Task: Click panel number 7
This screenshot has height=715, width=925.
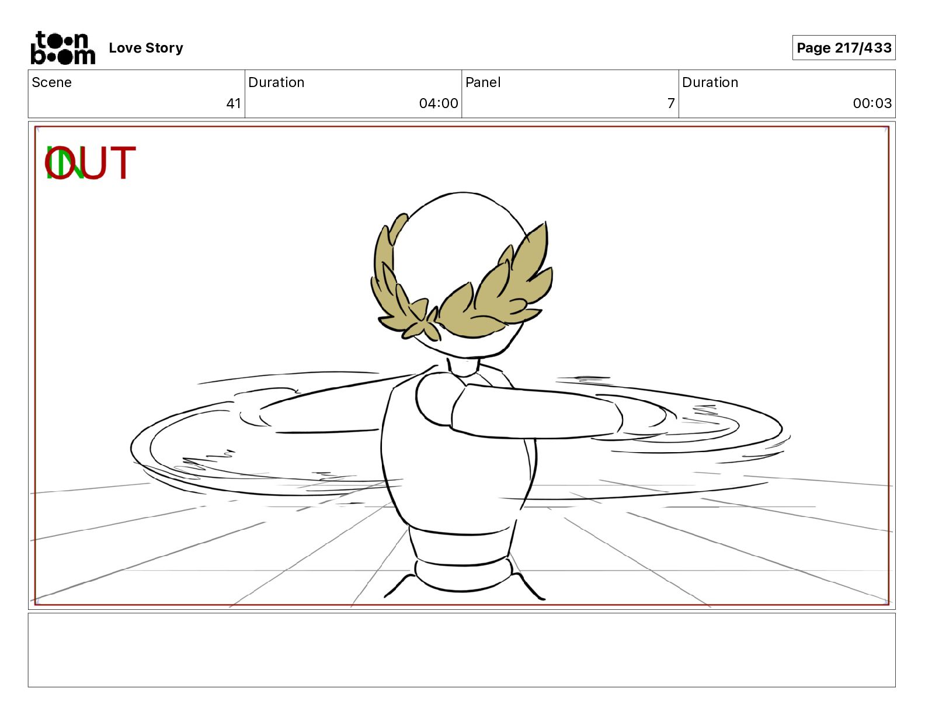Action: [x=671, y=103]
